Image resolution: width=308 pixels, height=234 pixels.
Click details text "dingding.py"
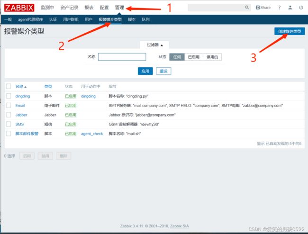pyautogui.click(x=137, y=96)
